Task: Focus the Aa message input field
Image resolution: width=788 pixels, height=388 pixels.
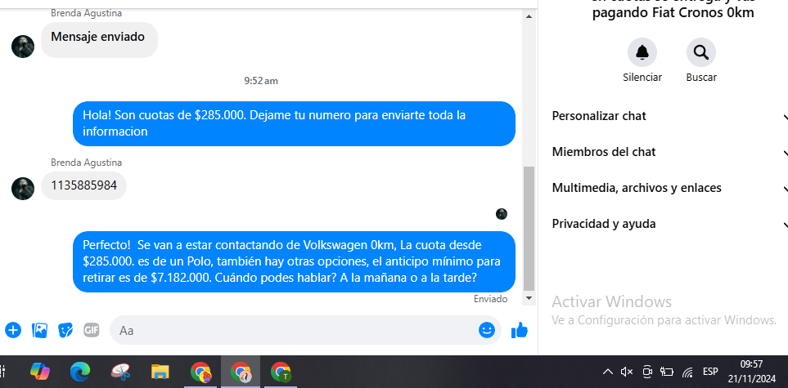Action: tap(305, 330)
